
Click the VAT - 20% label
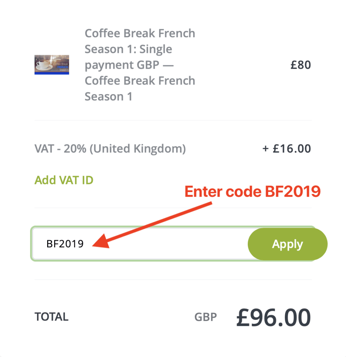(60, 149)
